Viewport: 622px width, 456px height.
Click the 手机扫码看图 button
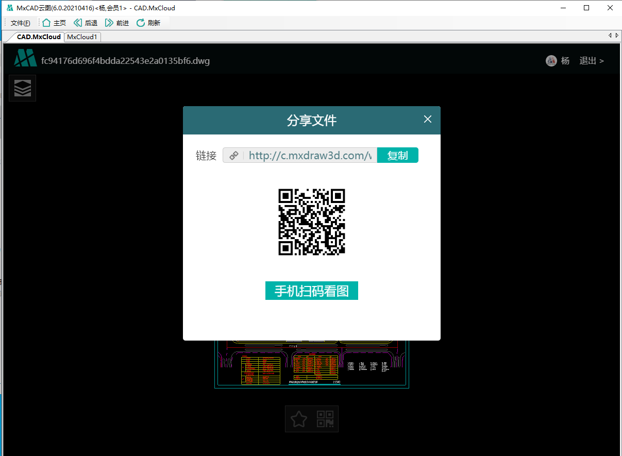click(312, 291)
